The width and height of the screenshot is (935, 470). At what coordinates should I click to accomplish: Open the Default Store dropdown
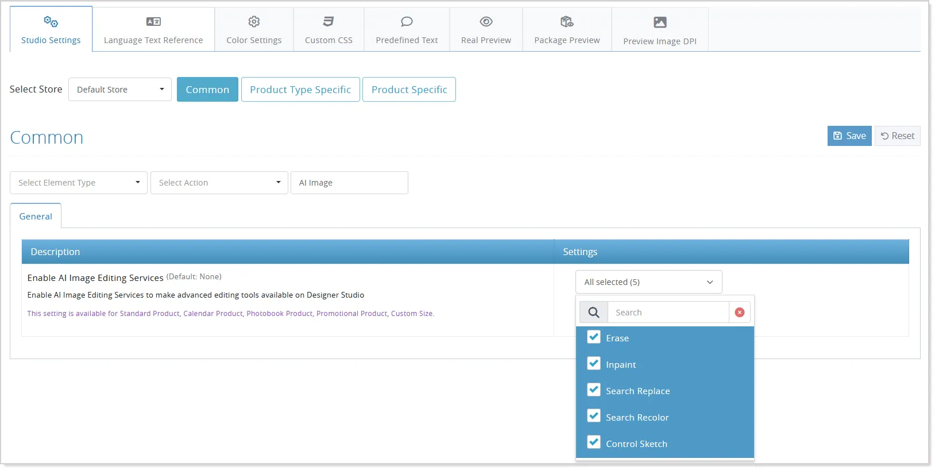120,90
